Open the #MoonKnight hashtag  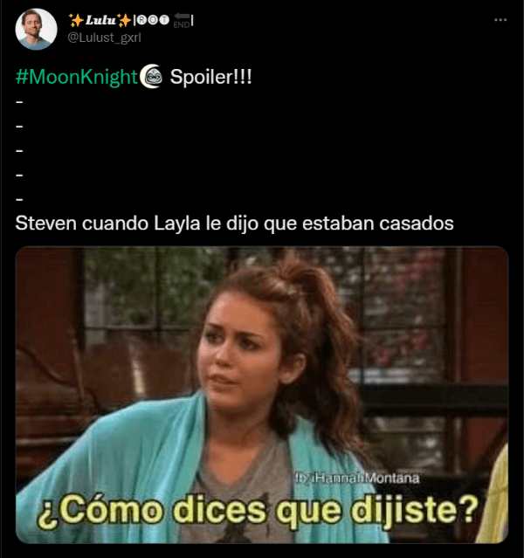coord(77,77)
